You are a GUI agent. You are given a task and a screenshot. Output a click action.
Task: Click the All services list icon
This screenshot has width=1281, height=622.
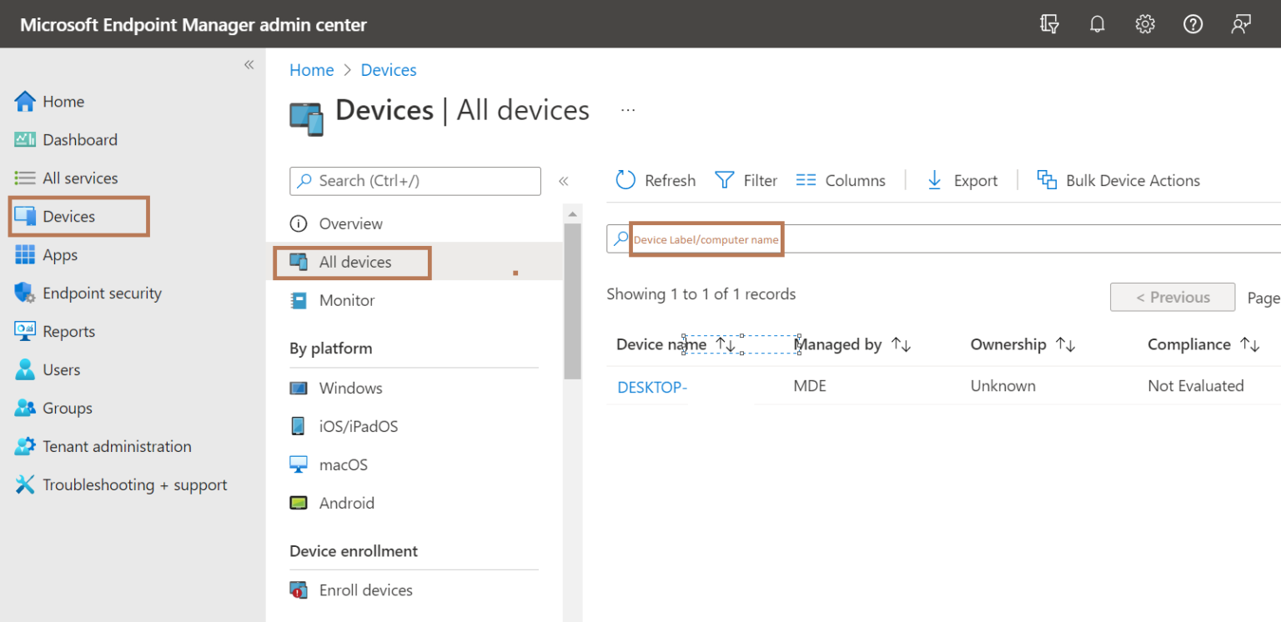click(25, 178)
